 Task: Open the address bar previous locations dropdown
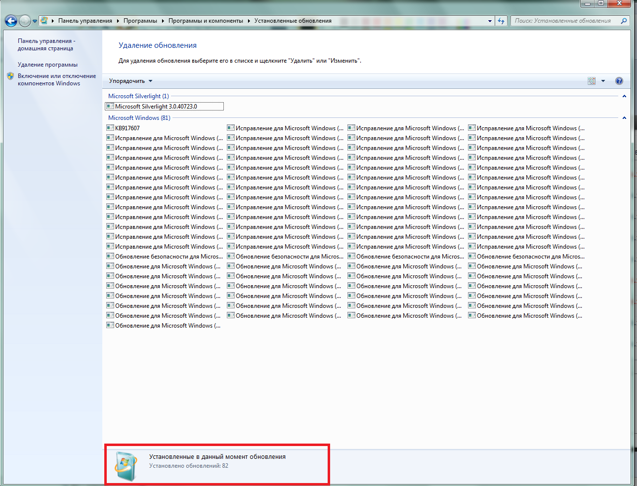click(490, 21)
